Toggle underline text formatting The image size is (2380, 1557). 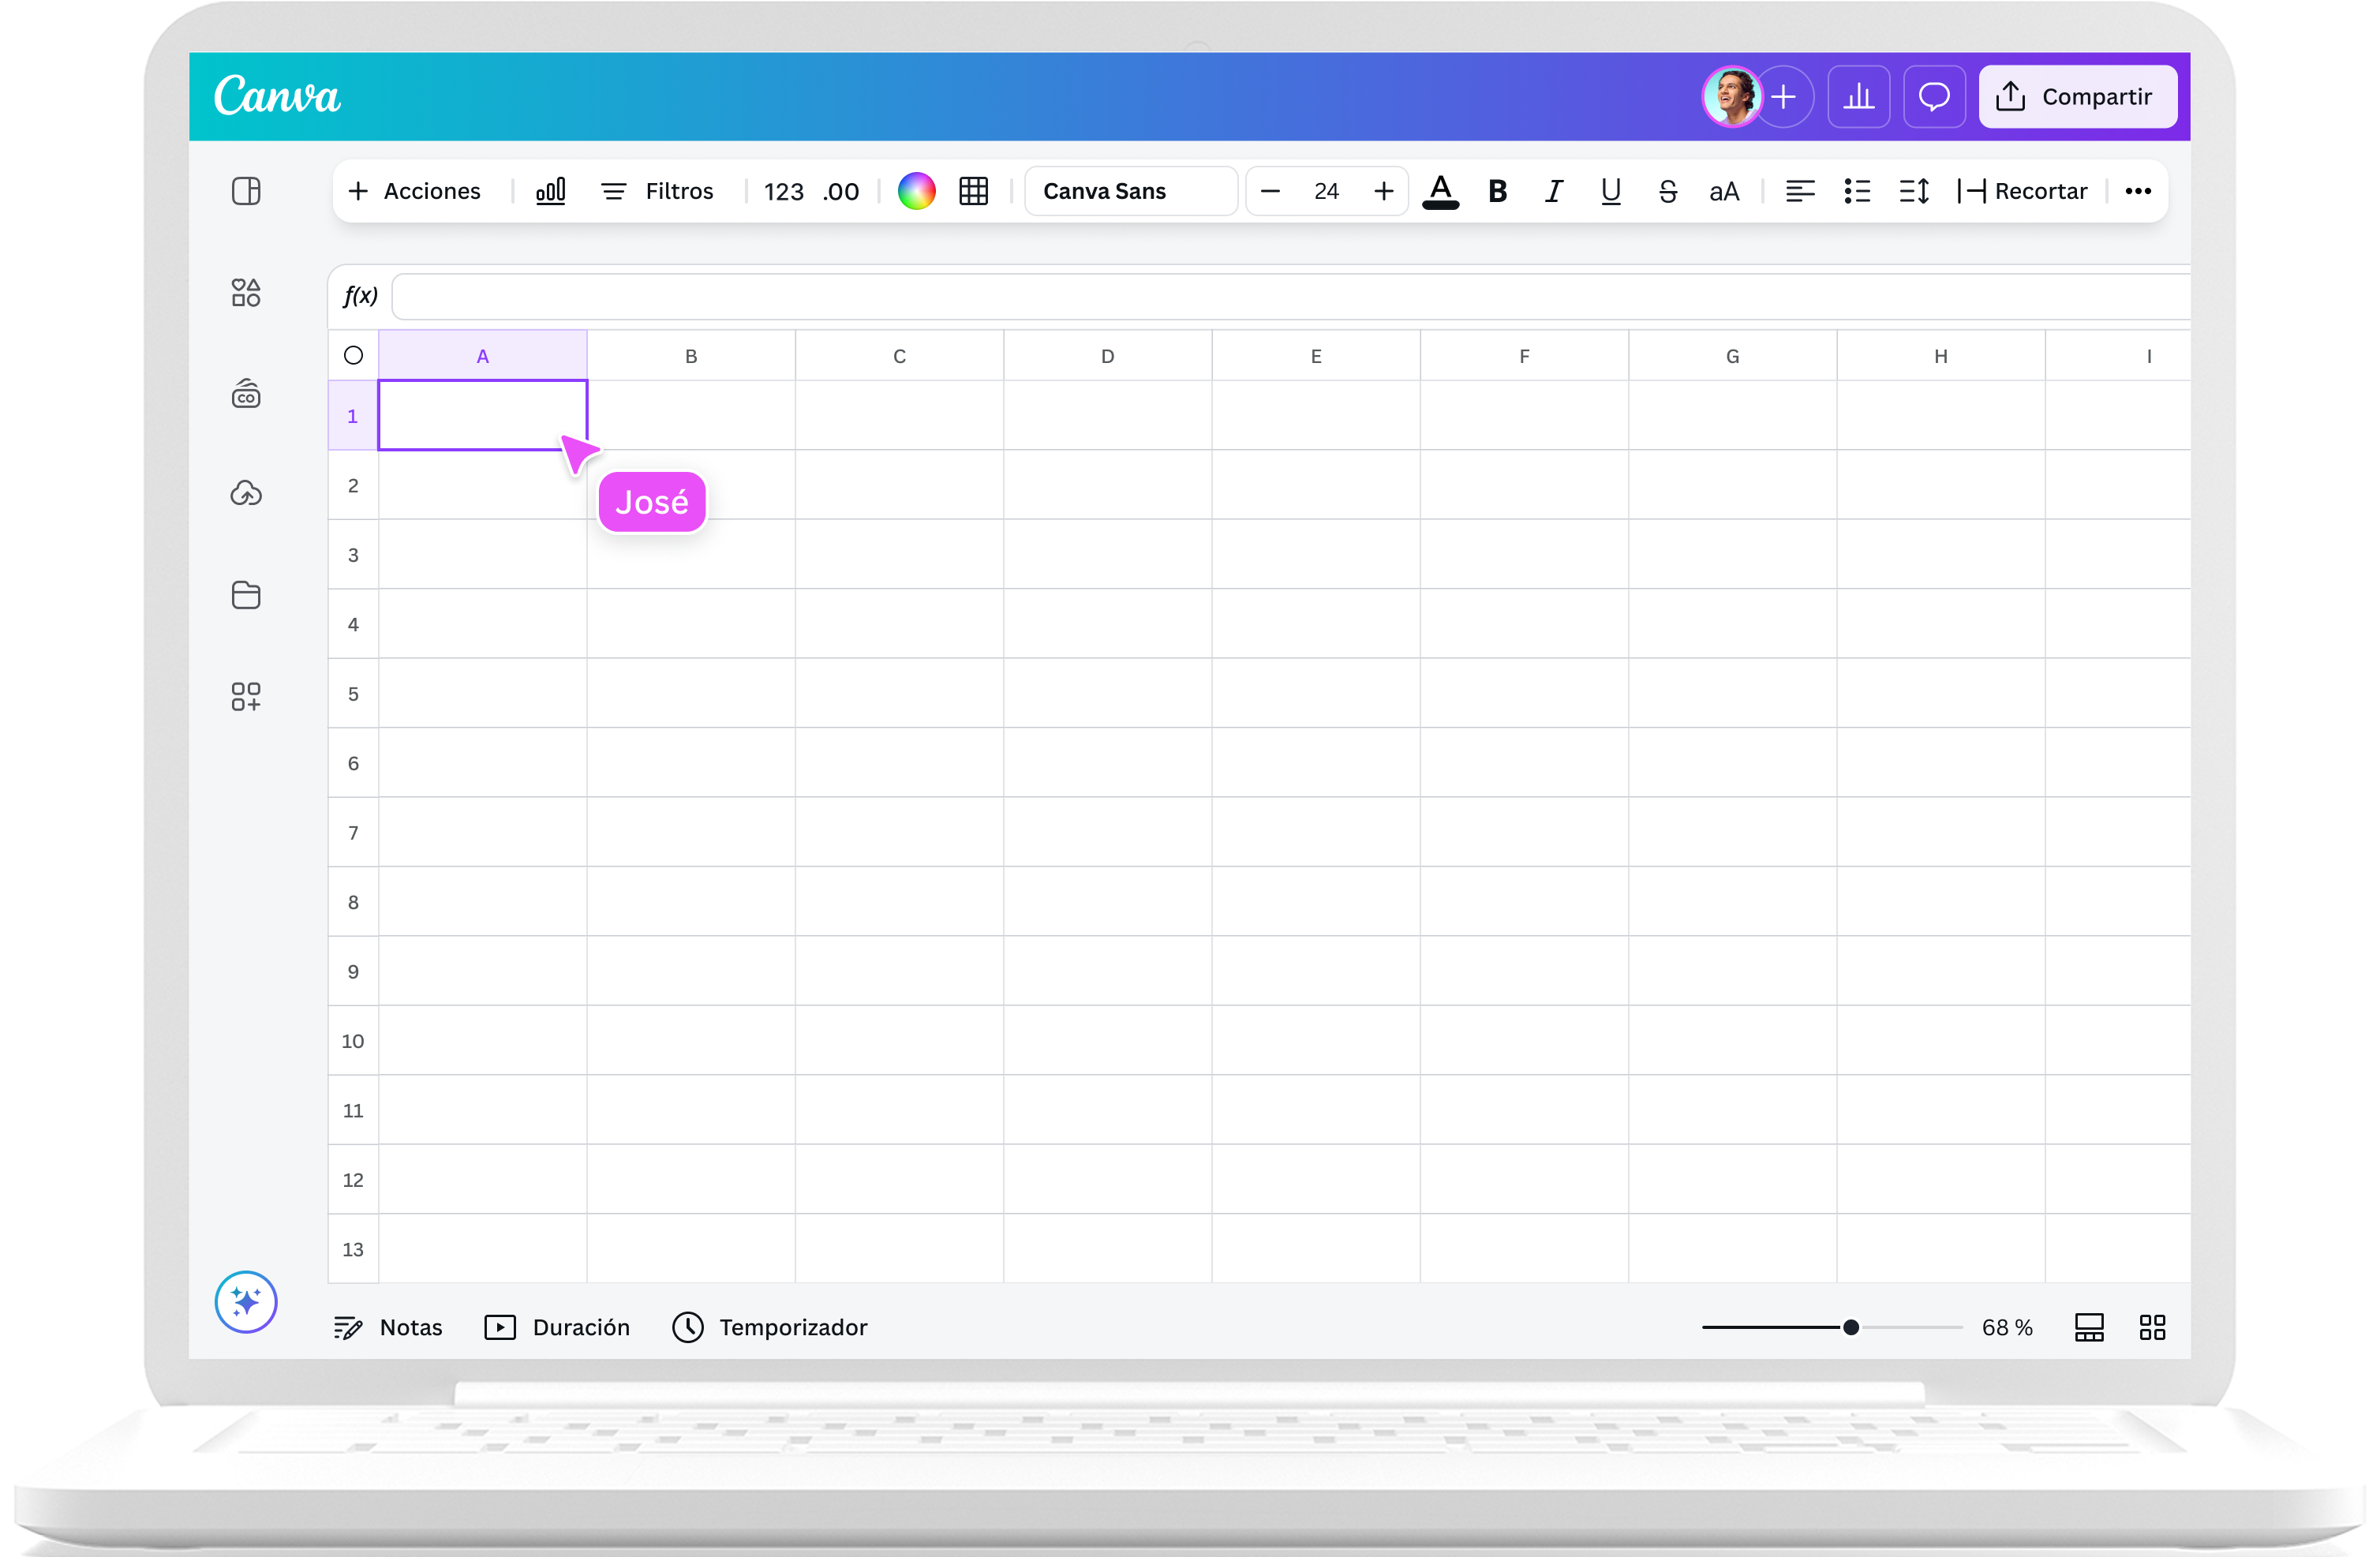click(1610, 191)
